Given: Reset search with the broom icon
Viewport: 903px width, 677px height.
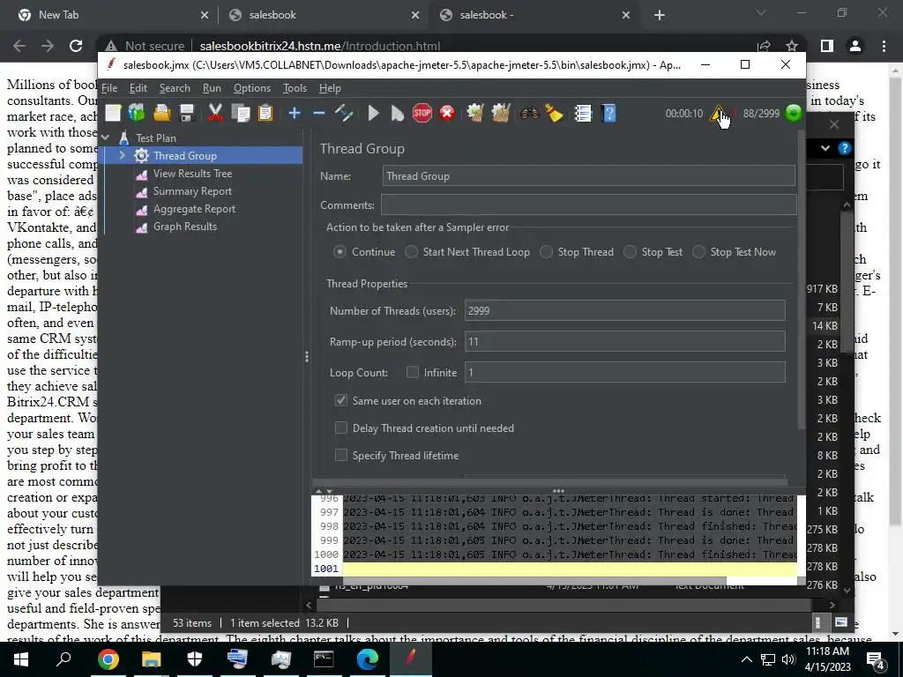Looking at the screenshot, I should point(554,113).
